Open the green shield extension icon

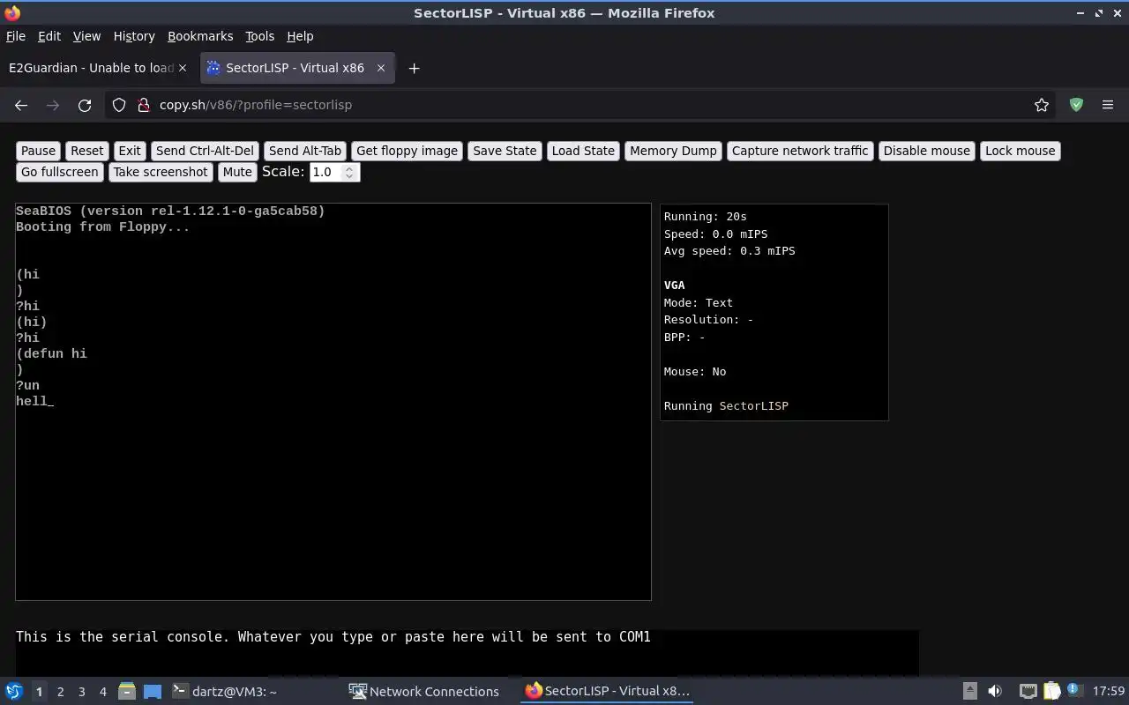click(x=1076, y=105)
